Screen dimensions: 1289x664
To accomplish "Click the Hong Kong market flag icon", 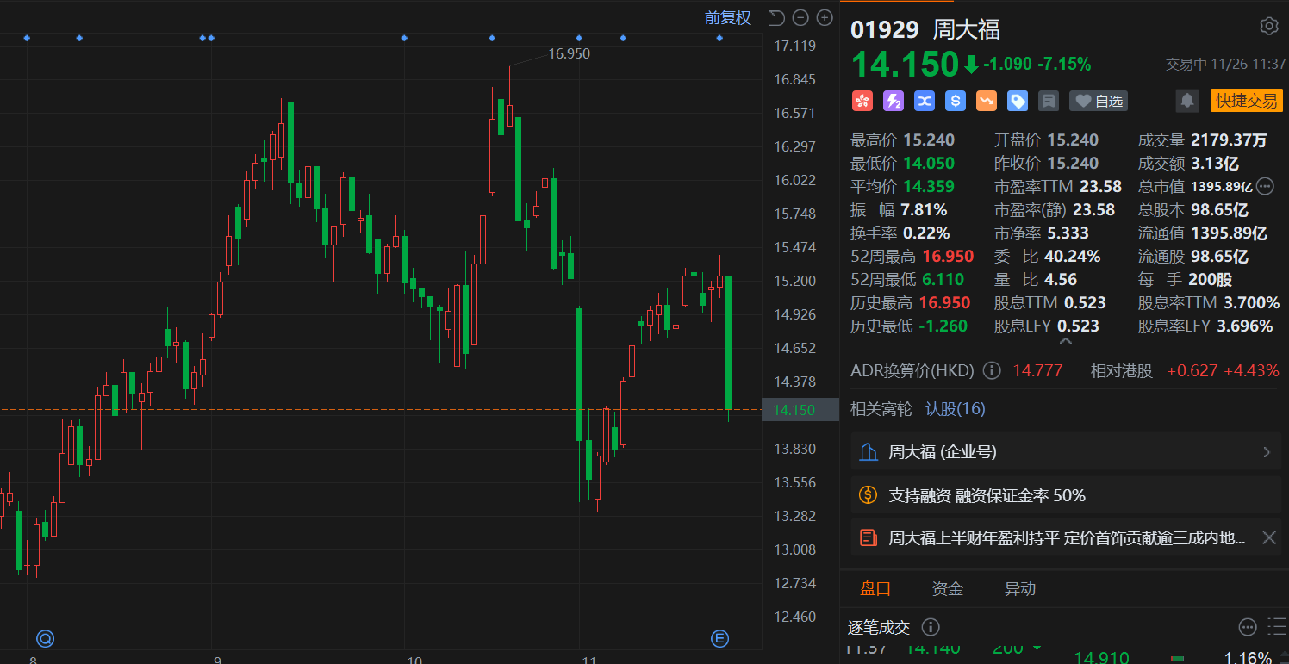I will [x=862, y=101].
